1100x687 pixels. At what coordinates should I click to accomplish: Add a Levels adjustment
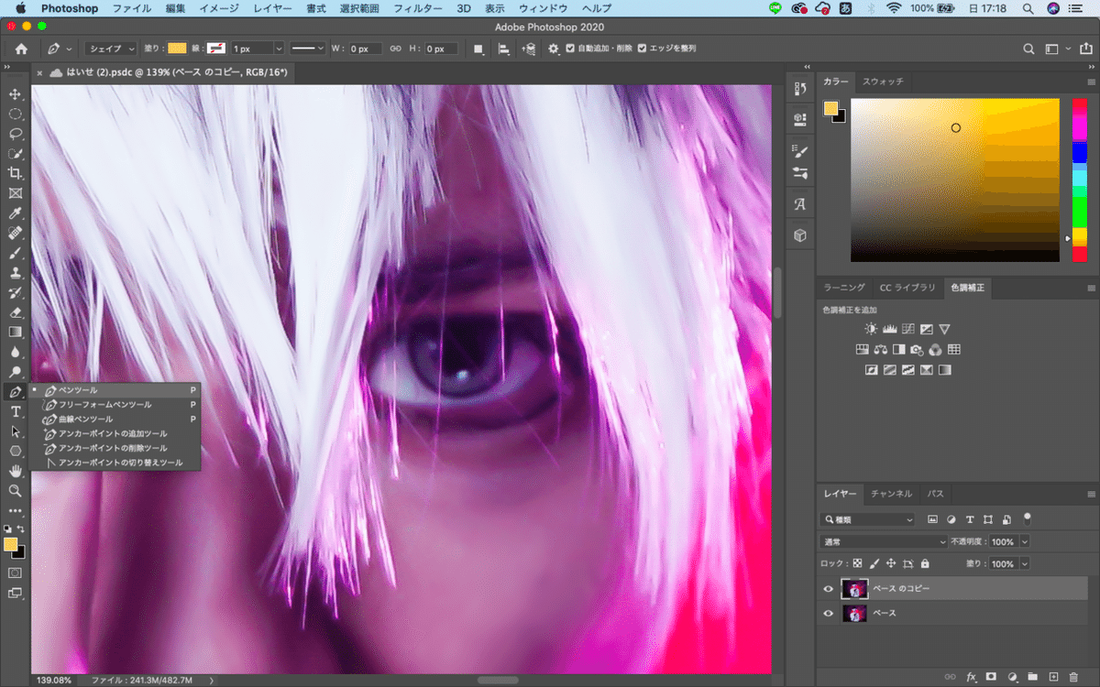pyautogui.click(x=889, y=328)
